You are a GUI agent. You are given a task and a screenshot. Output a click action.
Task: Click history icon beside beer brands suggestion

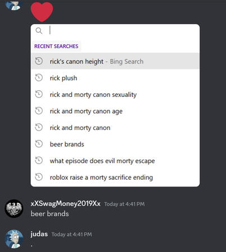39,144
